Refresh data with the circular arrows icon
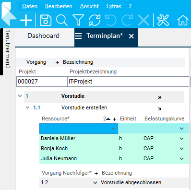Viewport: 191px width, 190px height. [x=95, y=20]
